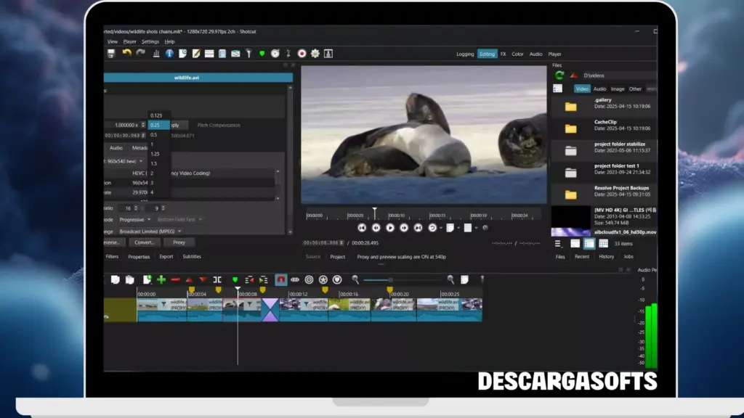Image resolution: width=744 pixels, height=418 pixels.
Task: Select 0.5 in the speed dropdown list
Action: point(154,135)
